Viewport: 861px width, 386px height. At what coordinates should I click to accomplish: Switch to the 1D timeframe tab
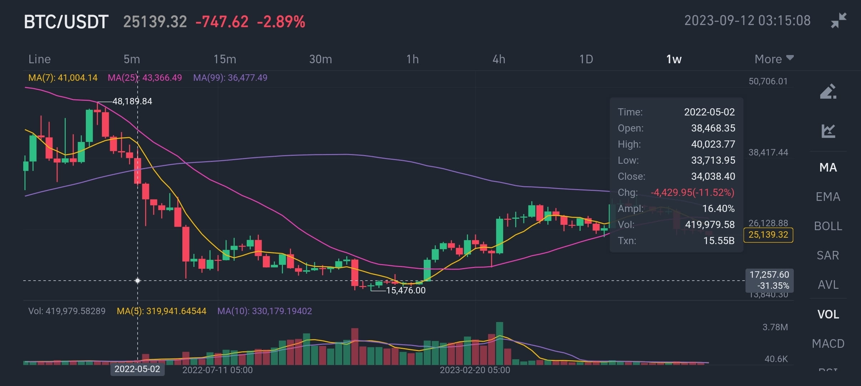point(586,59)
